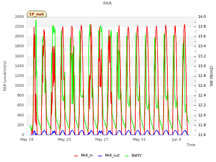This screenshot has width=216, height=162.
Task: Select the PAR (umol/m3/s) axis label
Action: pos(5,76)
